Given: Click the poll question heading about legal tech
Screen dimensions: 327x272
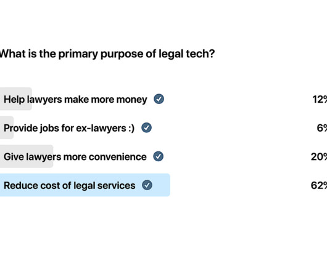Looking at the screenshot, I should tap(107, 54).
